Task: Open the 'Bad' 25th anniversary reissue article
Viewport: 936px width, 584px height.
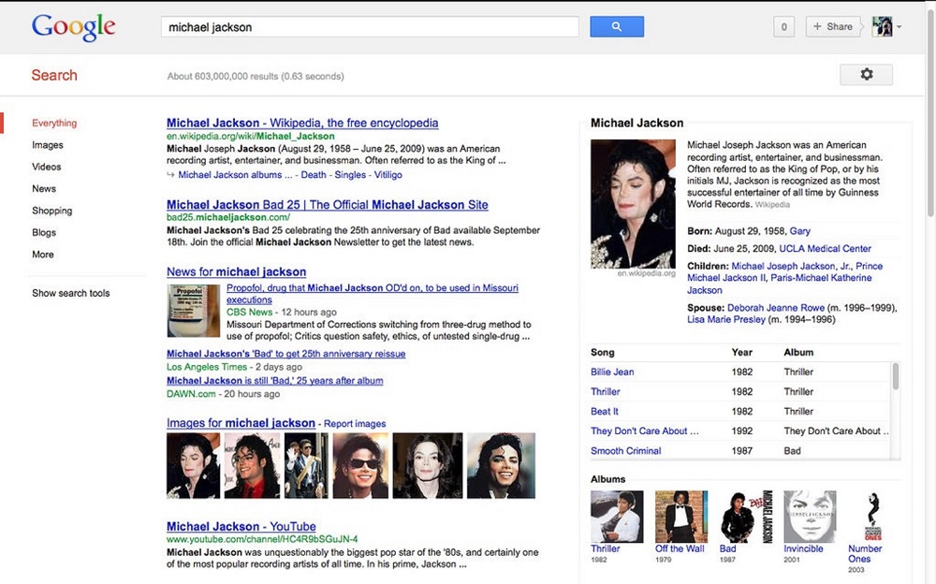Action: pos(285,354)
